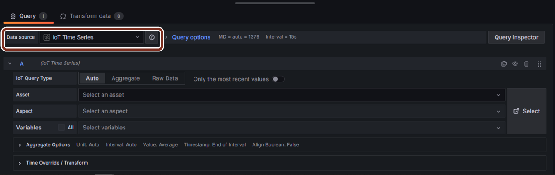Check the Variables All checkbox
The width and height of the screenshot is (555, 175).
click(x=61, y=128)
